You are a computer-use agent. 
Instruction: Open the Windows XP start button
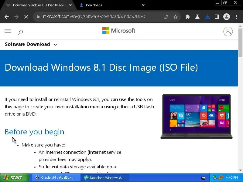[x=15, y=177]
